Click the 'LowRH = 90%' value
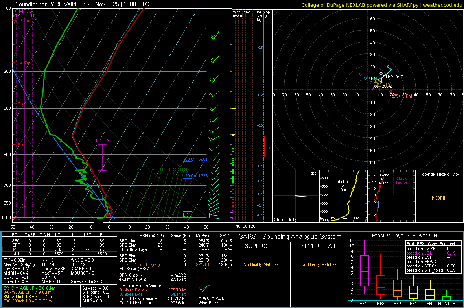The image size is (464, 308). click(x=17, y=269)
